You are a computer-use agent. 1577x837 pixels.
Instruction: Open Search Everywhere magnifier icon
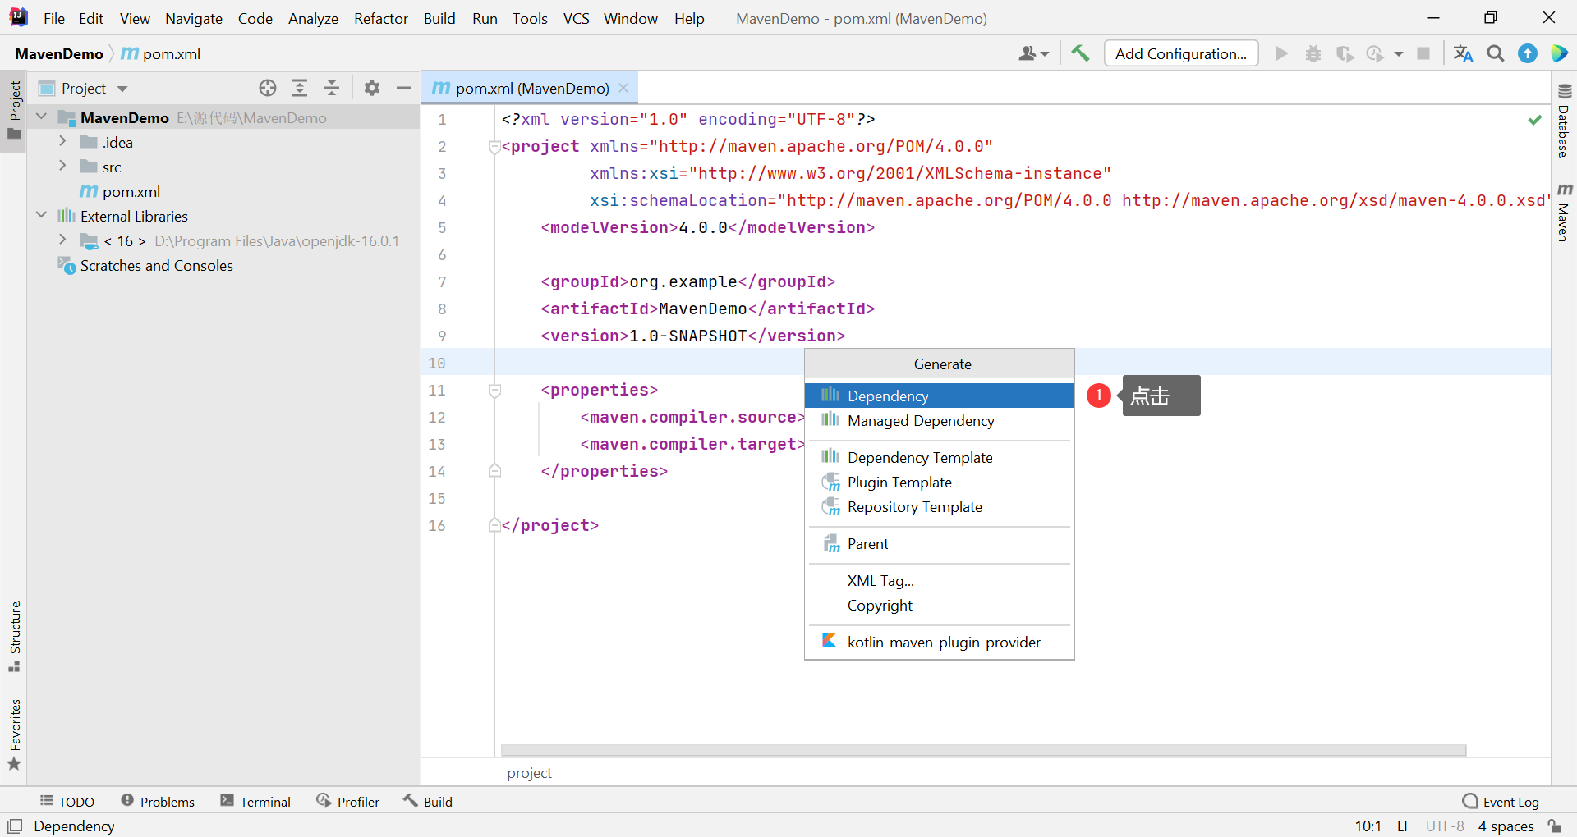pos(1496,53)
